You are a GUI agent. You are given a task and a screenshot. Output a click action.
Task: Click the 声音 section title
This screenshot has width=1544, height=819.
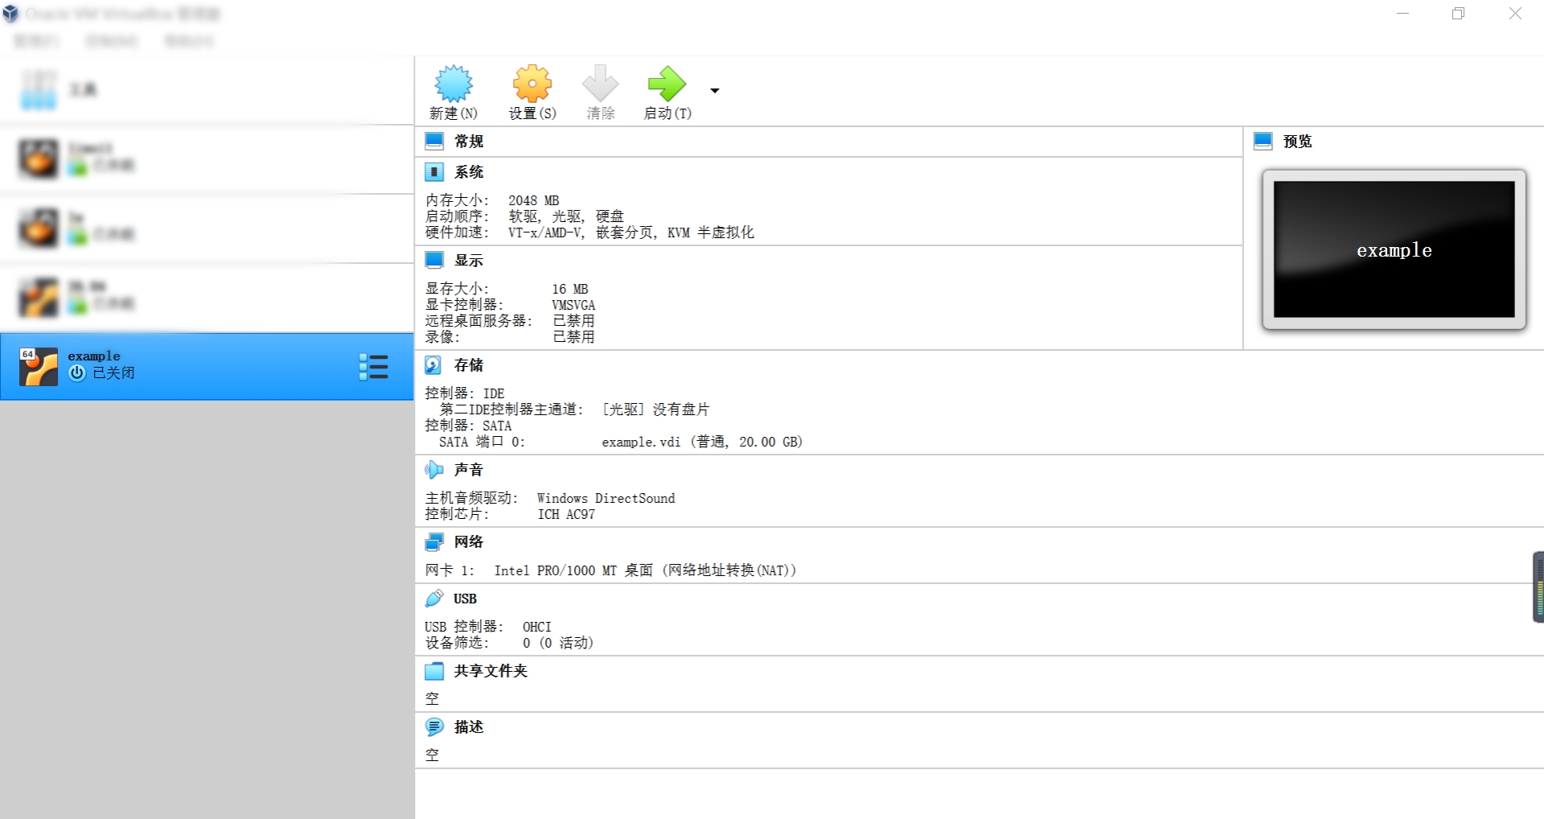(x=469, y=470)
